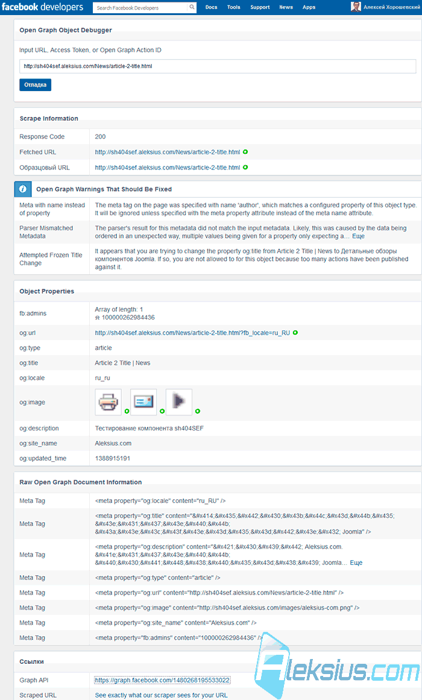Click the green circle after og:url link
This screenshot has width=422, height=700.
coord(295,333)
